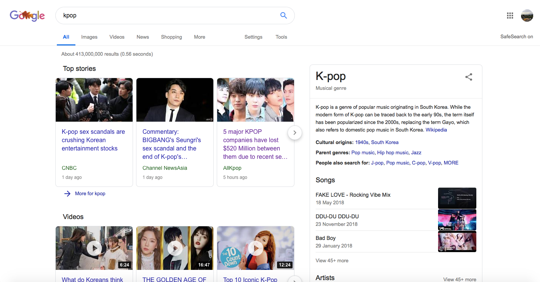Click the Videos section heading
This screenshot has width=540, height=282.
pyautogui.click(x=73, y=217)
